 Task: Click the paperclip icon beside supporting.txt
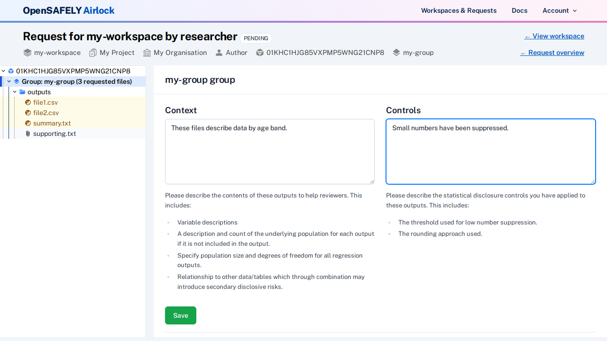pos(28,134)
